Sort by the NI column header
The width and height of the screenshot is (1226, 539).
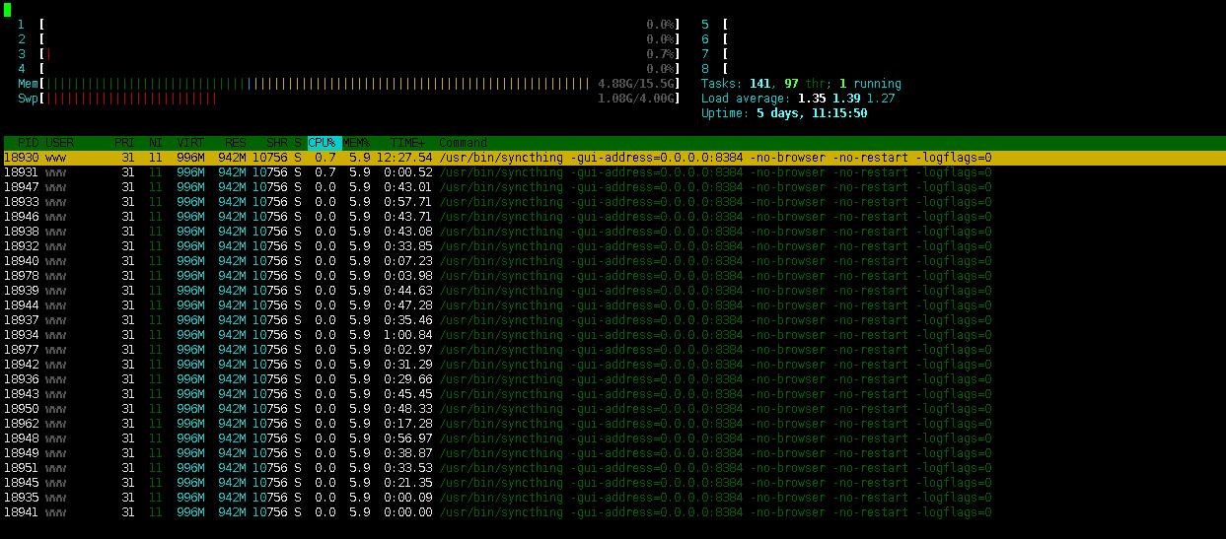click(156, 143)
